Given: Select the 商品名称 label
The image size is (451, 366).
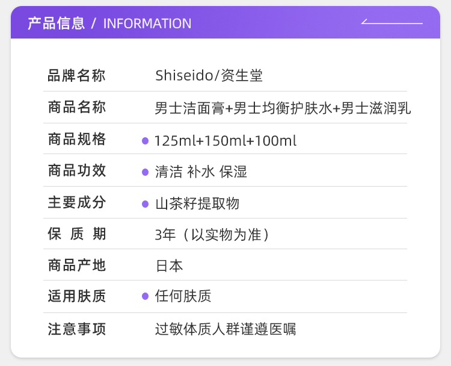Looking at the screenshot, I should [x=76, y=108].
